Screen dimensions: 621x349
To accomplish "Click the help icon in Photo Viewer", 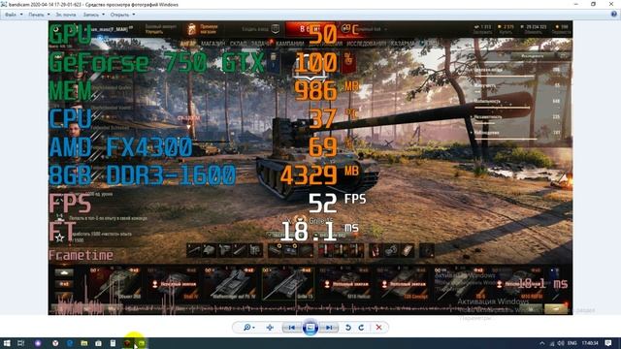I will [614, 14].
